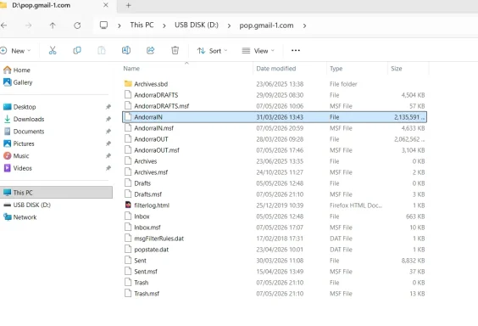This screenshot has width=478, height=326.
Task: Click USB DISK (D:) breadcrumb
Action: tap(197, 25)
